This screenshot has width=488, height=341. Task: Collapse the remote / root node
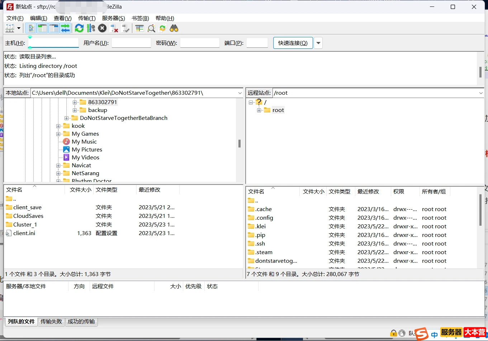point(251,102)
